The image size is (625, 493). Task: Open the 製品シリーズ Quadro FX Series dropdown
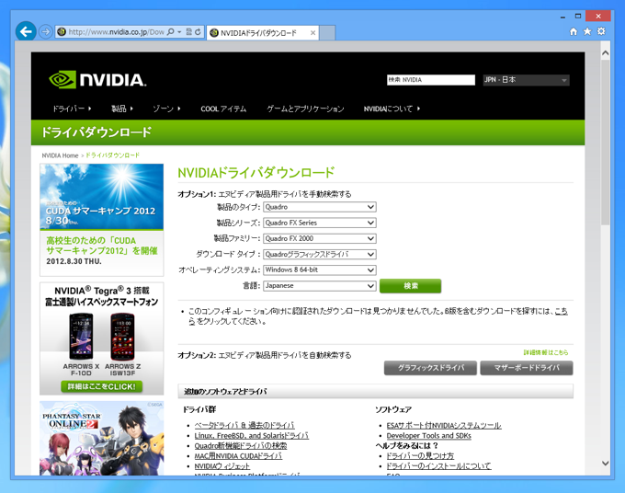[x=320, y=223]
